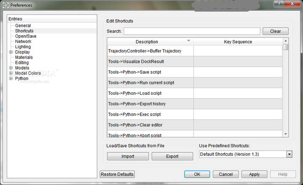Click Key Sequence cell for Save script
The height and width of the screenshot is (185, 303).
pyautogui.click(x=238, y=72)
